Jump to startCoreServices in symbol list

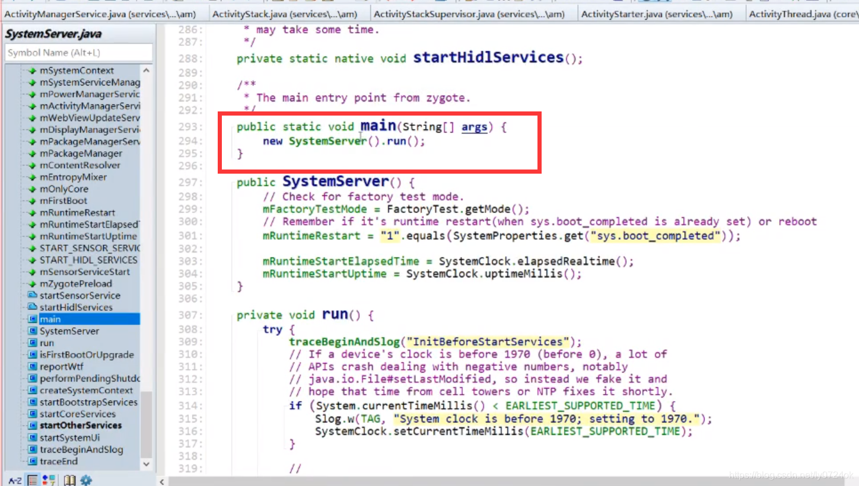[x=78, y=414]
